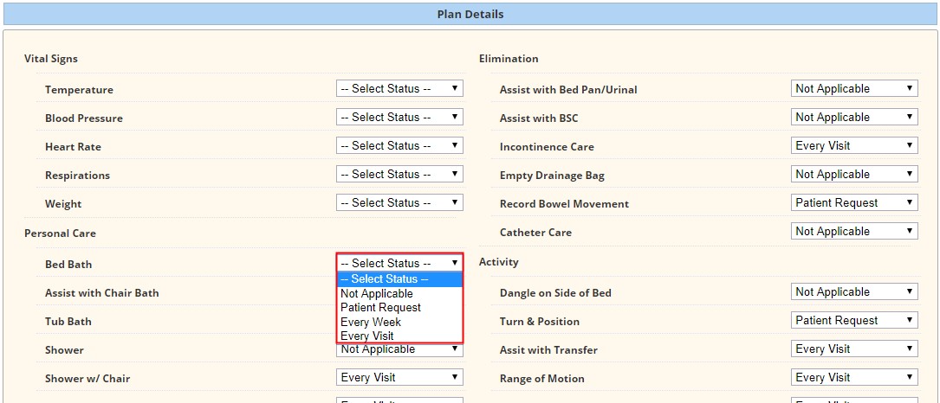The height and width of the screenshot is (403, 940).
Task: Expand the Heart Rate status dropdown
Action: click(x=399, y=145)
